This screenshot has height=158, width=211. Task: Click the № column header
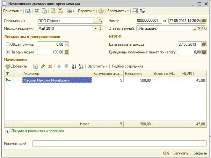(x=9, y=74)
